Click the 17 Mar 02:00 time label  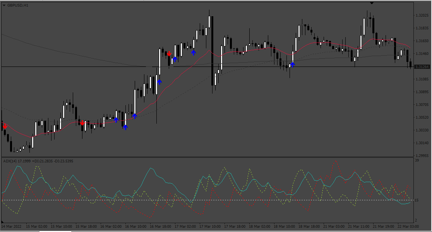click(185, 227)
